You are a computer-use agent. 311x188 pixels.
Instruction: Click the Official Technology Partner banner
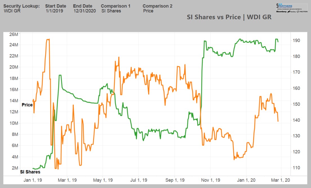pyautogui.click(x=289, y=9)
